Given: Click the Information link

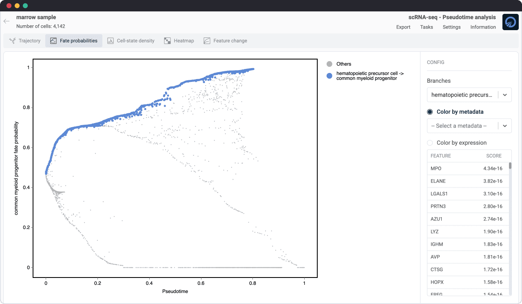Looking at the screenshot, I should coord(483,27).
